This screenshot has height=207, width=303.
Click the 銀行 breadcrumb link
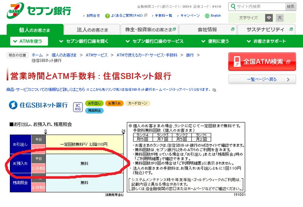[x=190, y=55]
